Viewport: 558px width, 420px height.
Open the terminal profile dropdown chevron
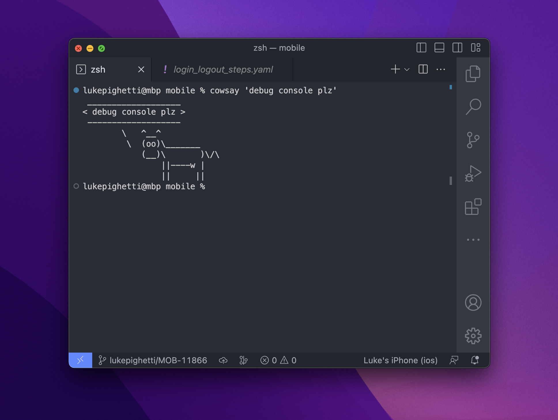click(406, 69)
